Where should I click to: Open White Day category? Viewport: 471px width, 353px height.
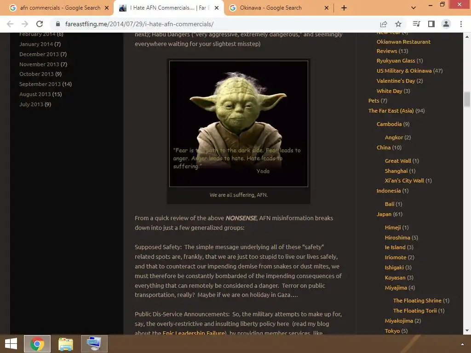coord(389,91)
